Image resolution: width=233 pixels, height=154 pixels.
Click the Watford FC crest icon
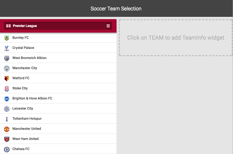tap(7, 78)
